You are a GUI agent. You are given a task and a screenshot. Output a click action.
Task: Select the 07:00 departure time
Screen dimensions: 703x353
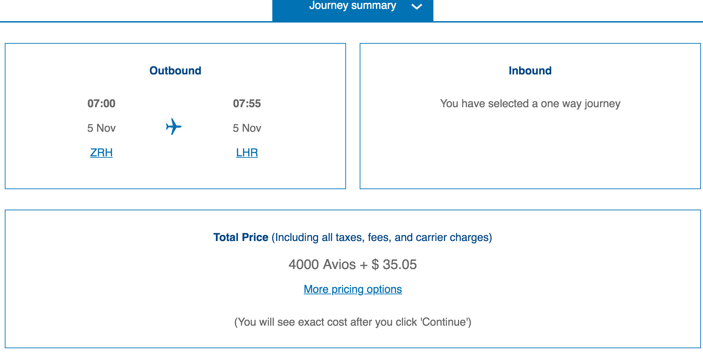(x=101, y=103)
